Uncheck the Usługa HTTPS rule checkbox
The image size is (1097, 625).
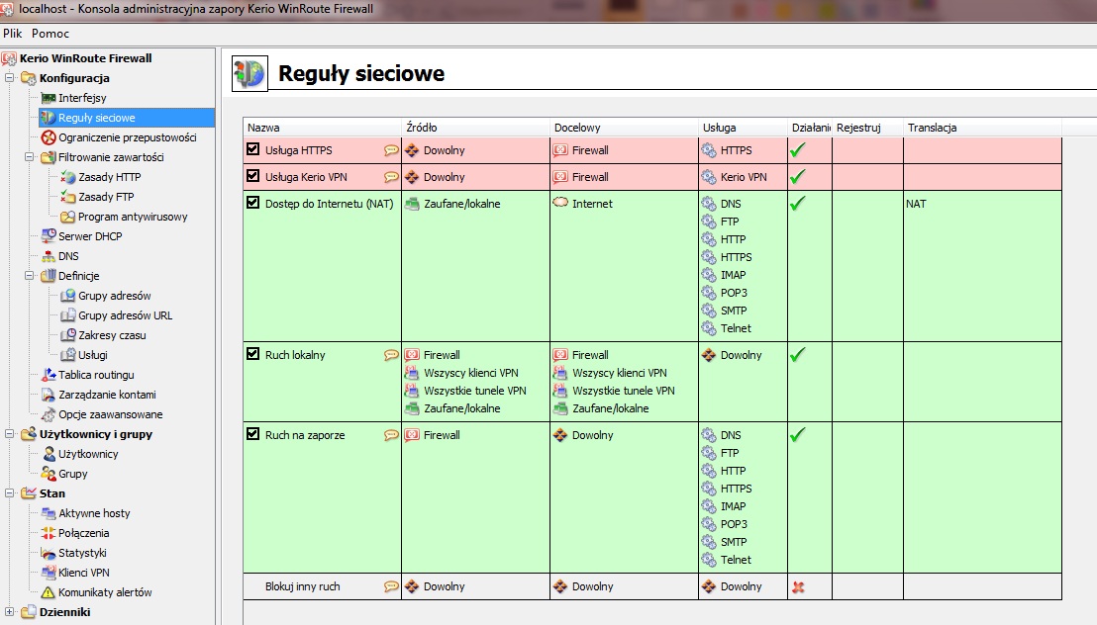pos(253,149)
